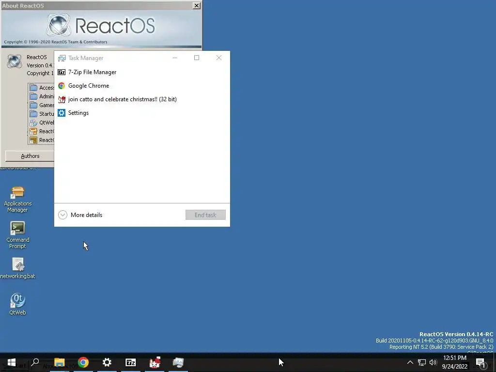Switch to catto app on the taskbar

click(x=155, y=362)
